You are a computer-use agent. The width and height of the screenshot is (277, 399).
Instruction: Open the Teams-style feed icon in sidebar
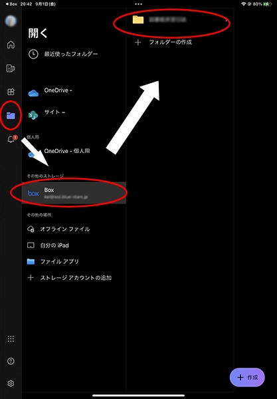(11, 68)
